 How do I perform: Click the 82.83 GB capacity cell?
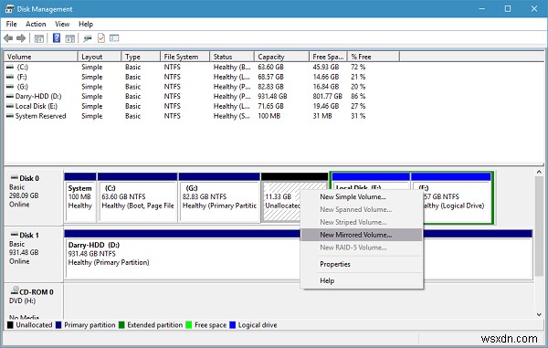tap(271, 87)
